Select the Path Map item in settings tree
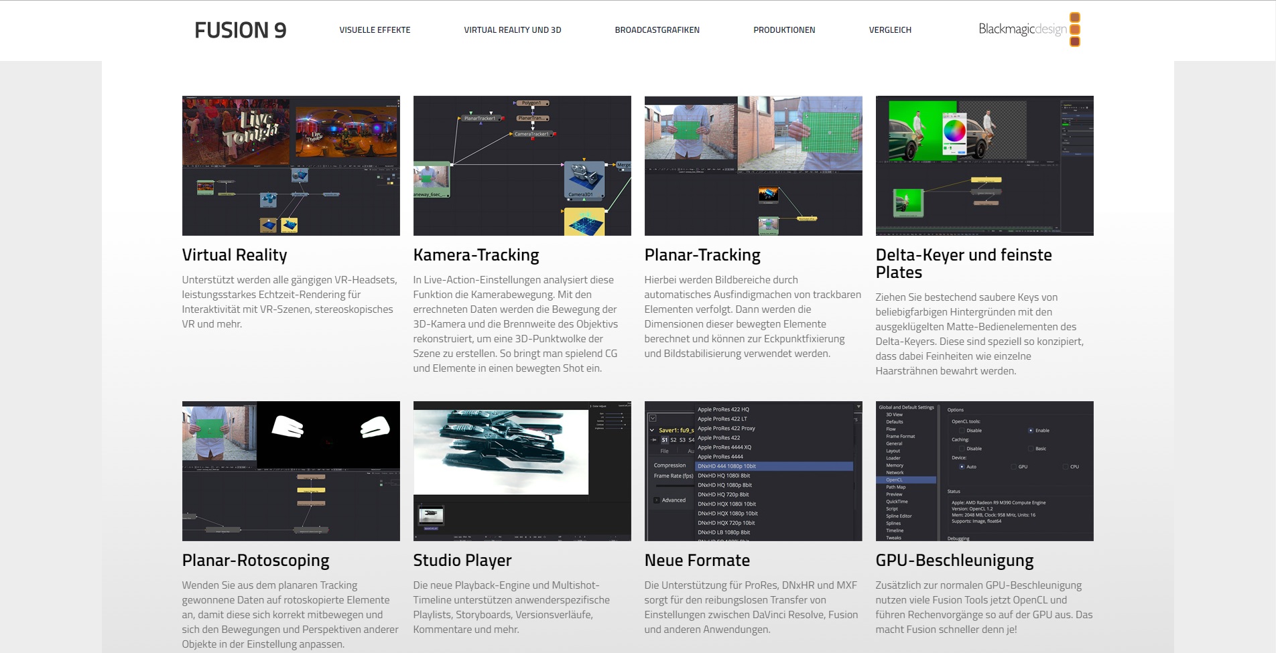1276x653 pixels. point(896,487)
